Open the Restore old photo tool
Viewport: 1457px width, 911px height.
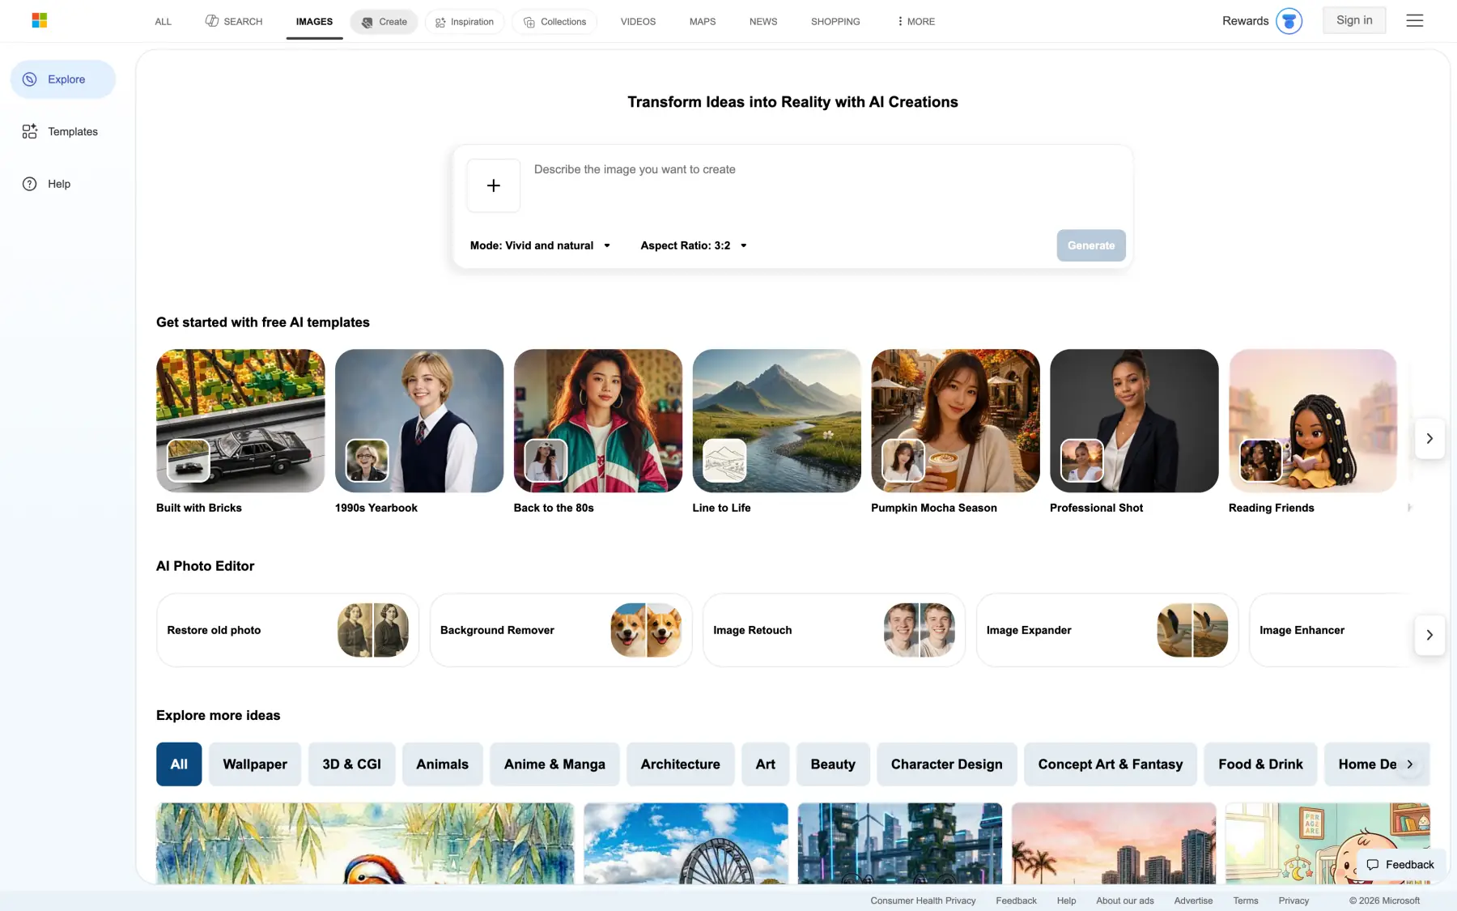point(287,630)
